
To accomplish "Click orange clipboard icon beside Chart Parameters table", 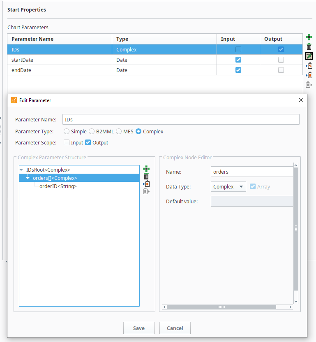I will point(309,75).
